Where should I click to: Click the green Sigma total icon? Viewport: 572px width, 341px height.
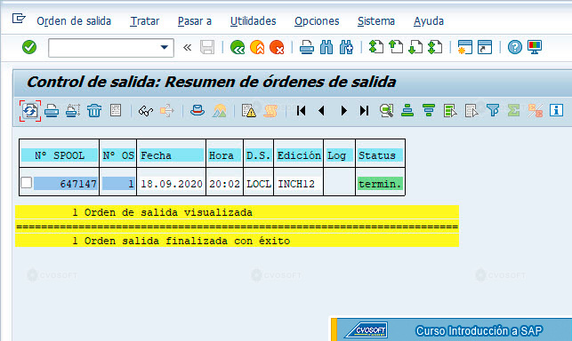(513, 110)
